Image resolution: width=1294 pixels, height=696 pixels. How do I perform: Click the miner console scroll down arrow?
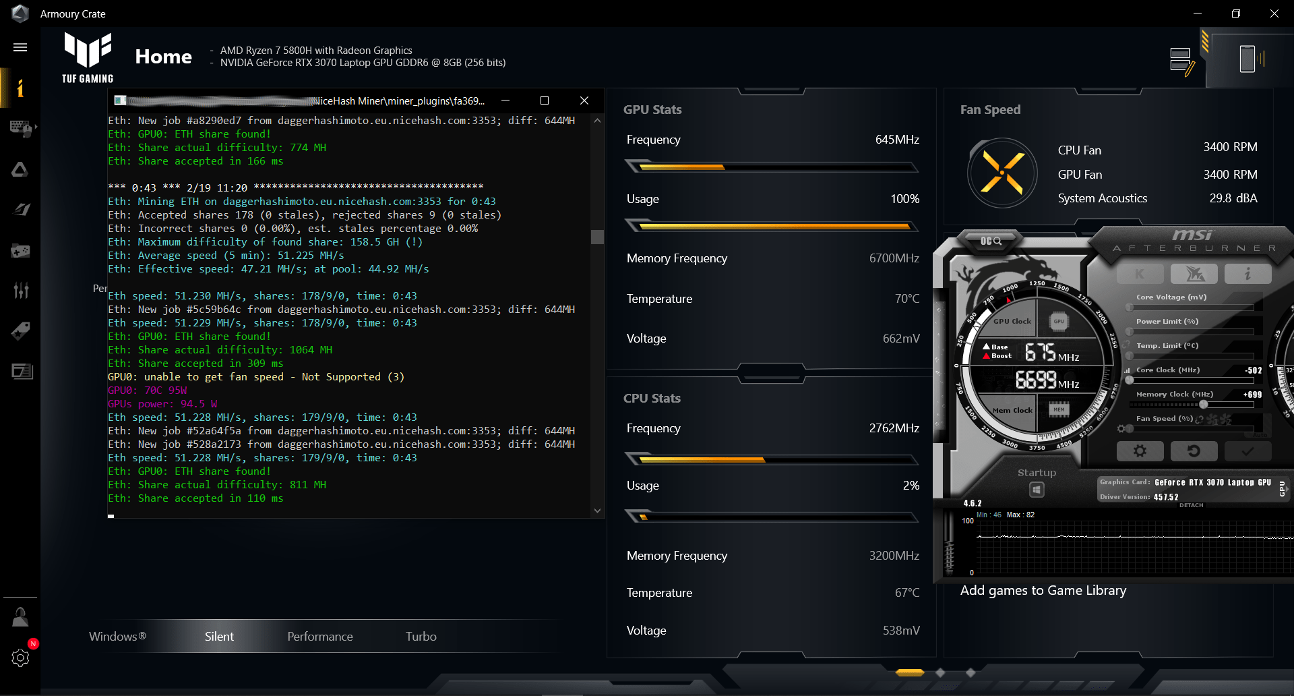coord(597,511)
